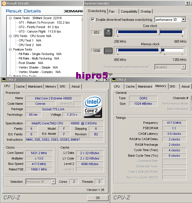Click the Voltage value 1.213 v
This screenshot has width=192, height=203.
(72, 115)
